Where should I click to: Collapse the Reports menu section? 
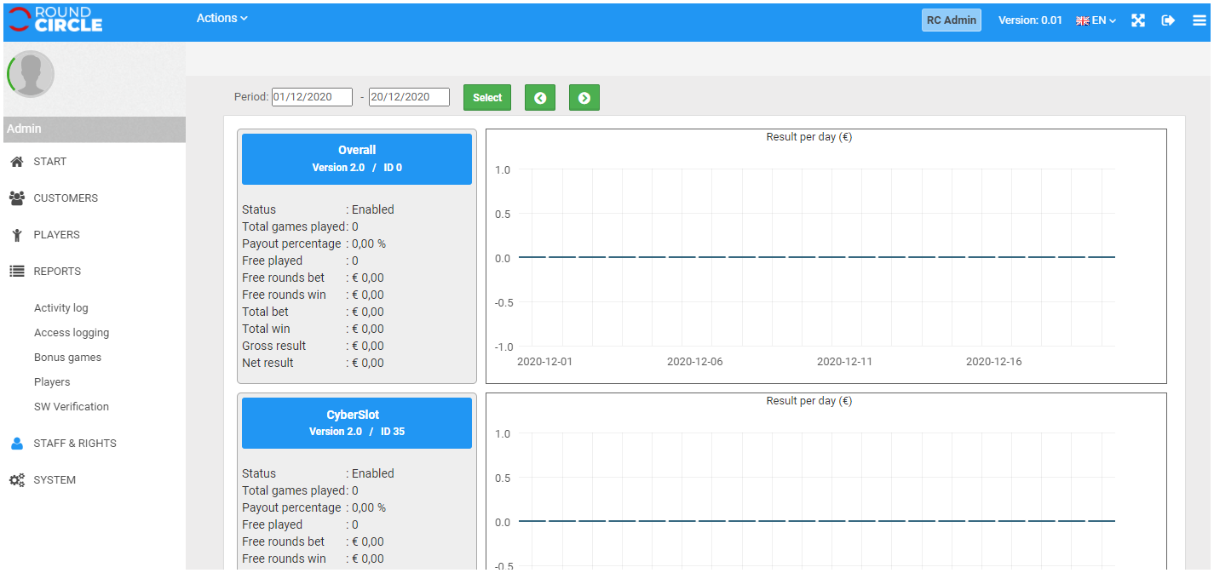pyautogui.click(x=56, y=272)
